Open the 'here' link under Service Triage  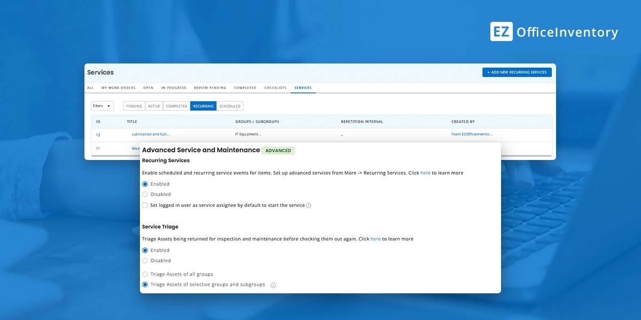(x=375, y=238)
